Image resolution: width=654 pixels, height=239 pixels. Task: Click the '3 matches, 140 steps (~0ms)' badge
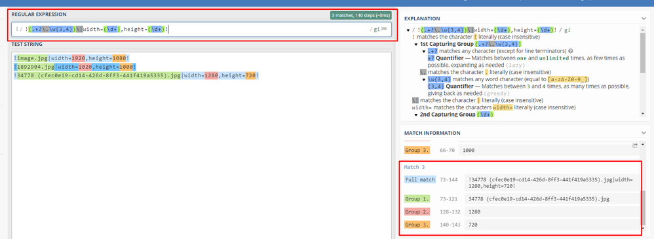361,16
